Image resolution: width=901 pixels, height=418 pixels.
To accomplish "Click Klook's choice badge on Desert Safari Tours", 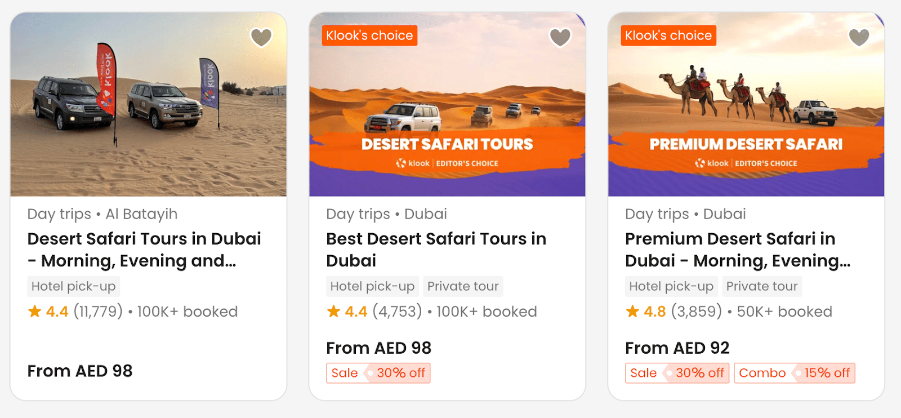I will point(369,35).
